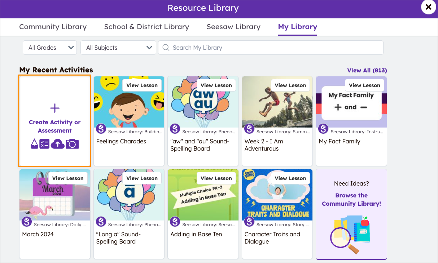438x263 pixels.
Task: Click the camera capture icon
Action: click(71, 144)
